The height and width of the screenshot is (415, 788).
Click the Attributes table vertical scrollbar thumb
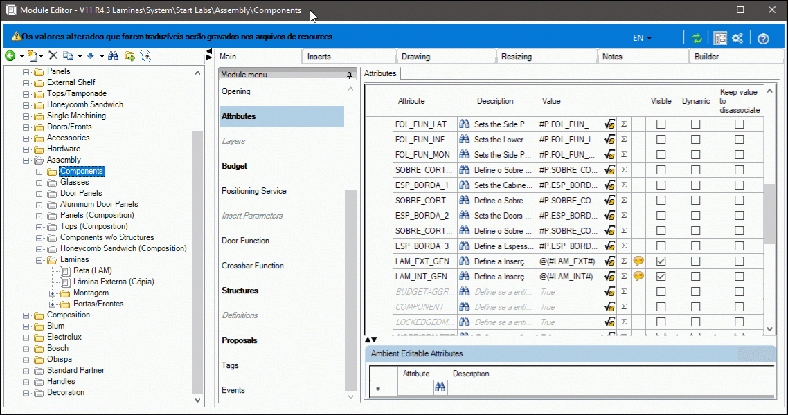click(x=769, y=214)
